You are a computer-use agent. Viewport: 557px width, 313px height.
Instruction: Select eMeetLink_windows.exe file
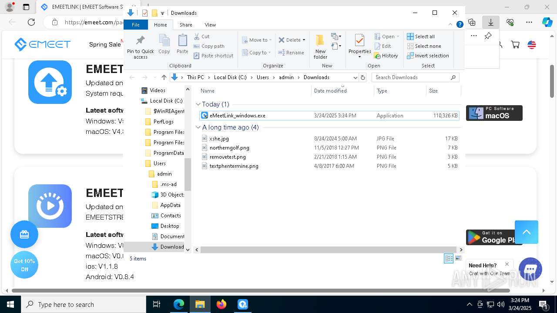pyautogui.click(x=329, y=116)
